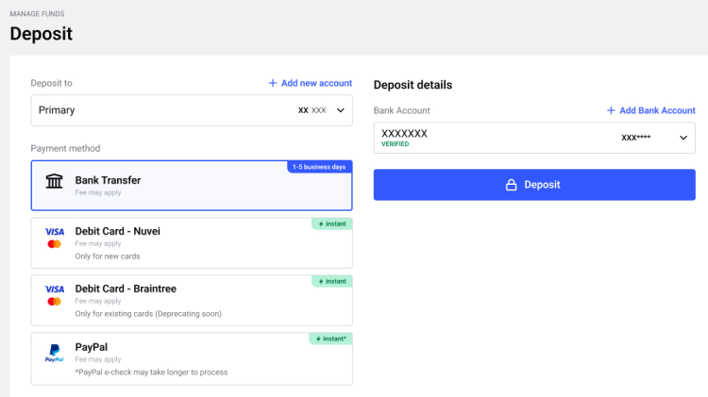Image resolution: width=708 pixels, height=397 pixels.
Task: Click the bank building icon
Action: point(54,180)
